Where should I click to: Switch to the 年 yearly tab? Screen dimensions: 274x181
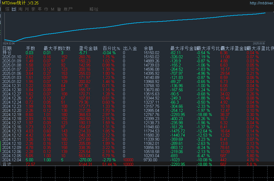point(40,9)
